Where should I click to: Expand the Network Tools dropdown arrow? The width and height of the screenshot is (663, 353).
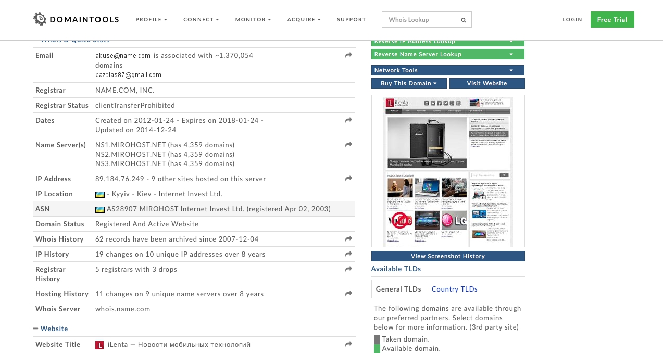click(511, 70)
